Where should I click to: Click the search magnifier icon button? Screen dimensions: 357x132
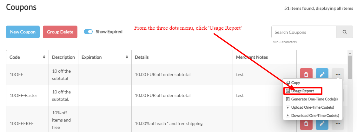(x=345, y=32)
